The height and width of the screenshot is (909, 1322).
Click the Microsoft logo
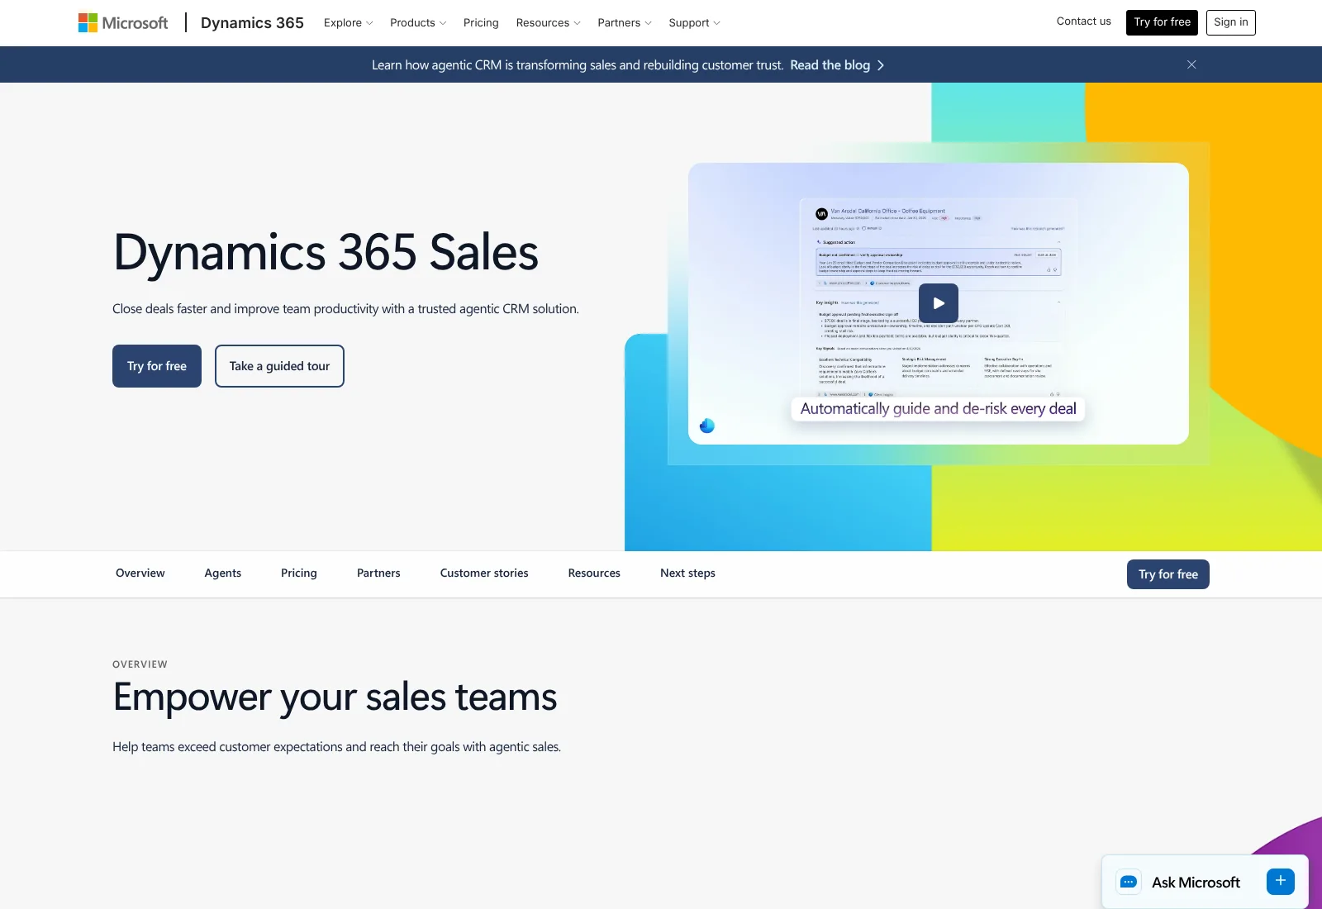123,22
